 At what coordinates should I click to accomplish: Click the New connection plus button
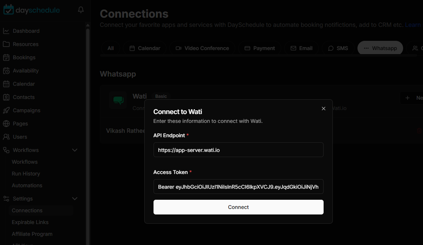pyautogui.click(x=412, y=98)
